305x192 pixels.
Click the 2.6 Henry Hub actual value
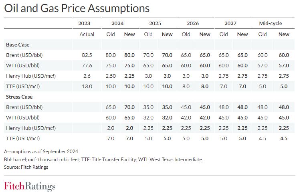point(87,76)
